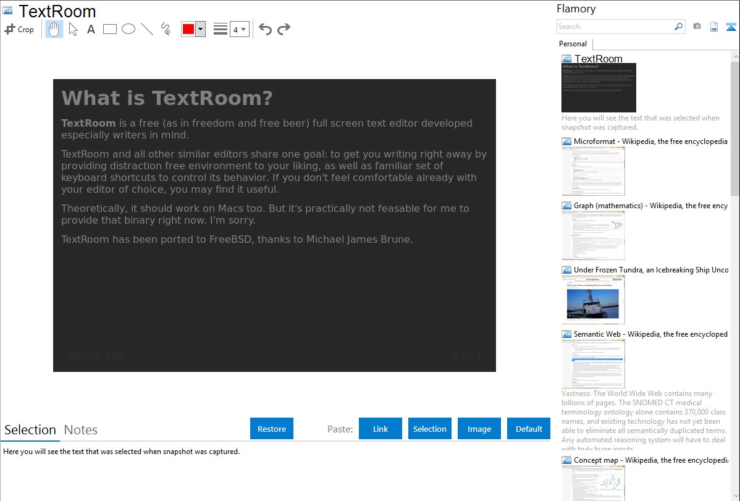Click the line thickness icon
Image resolution: width=740 pixels, height=501 pixels.
tap(221, 29)
